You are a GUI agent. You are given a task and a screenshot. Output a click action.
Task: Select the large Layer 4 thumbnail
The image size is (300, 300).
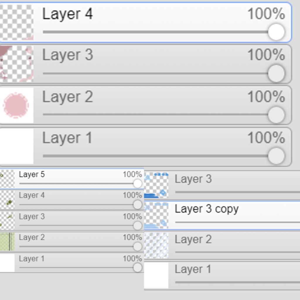[16, 22]
